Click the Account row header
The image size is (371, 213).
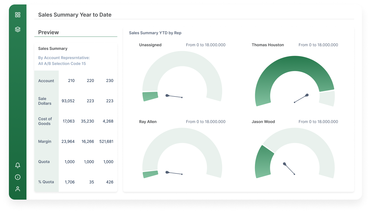[x=46, y=81]
